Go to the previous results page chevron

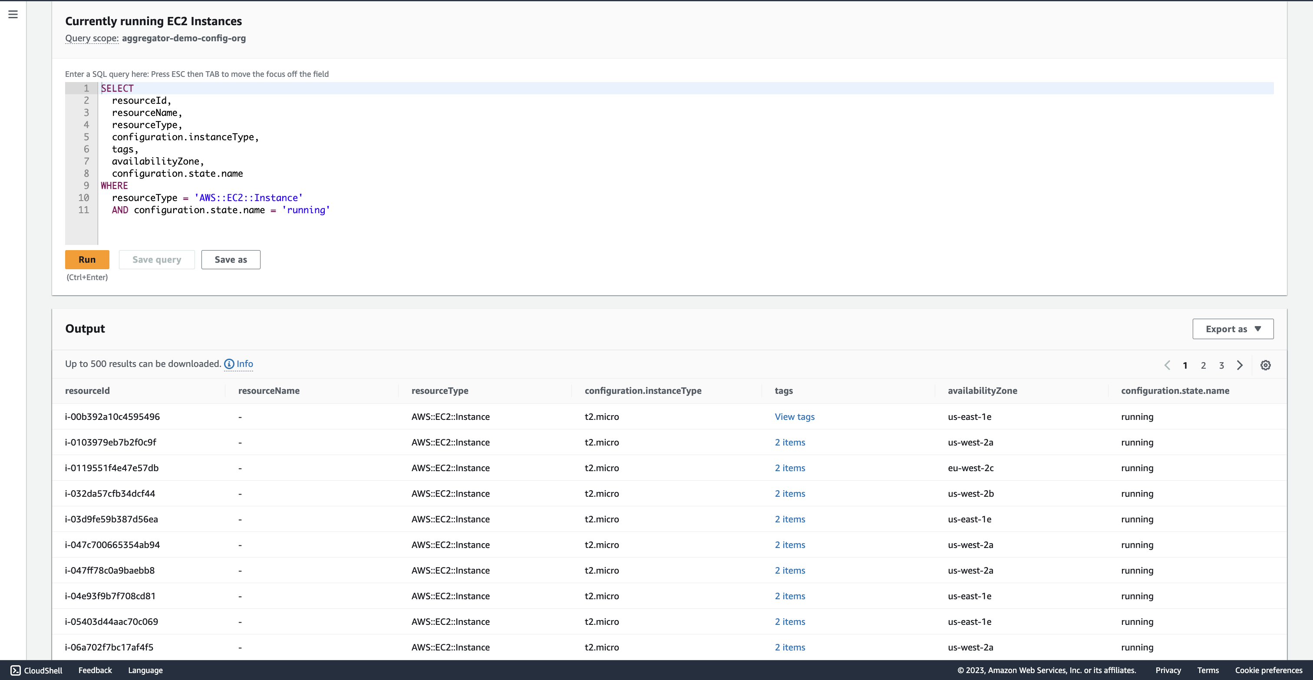(x=1168, y=365)
